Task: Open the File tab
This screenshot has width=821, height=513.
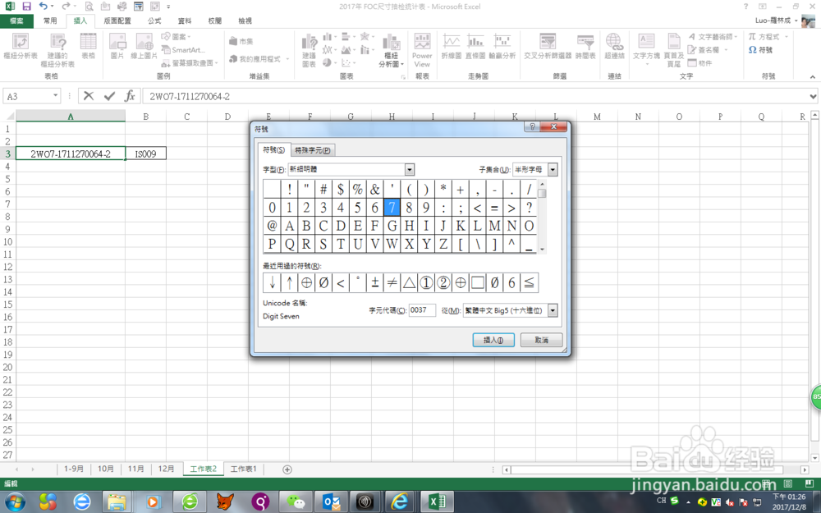Action: pyautogui.click(x=16, y=21)
